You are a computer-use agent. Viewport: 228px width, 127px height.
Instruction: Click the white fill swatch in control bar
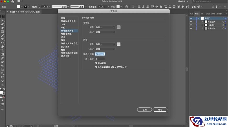pyautogui.click(x=19, y=7)
